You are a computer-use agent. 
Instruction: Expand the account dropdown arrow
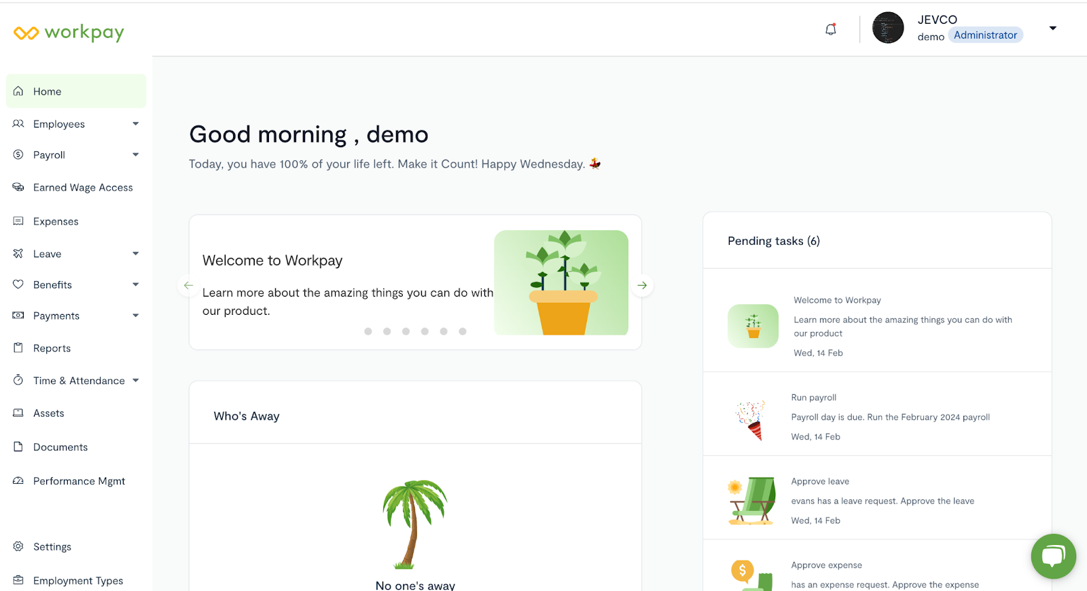pyautogui.click(x=1052, y=28)
